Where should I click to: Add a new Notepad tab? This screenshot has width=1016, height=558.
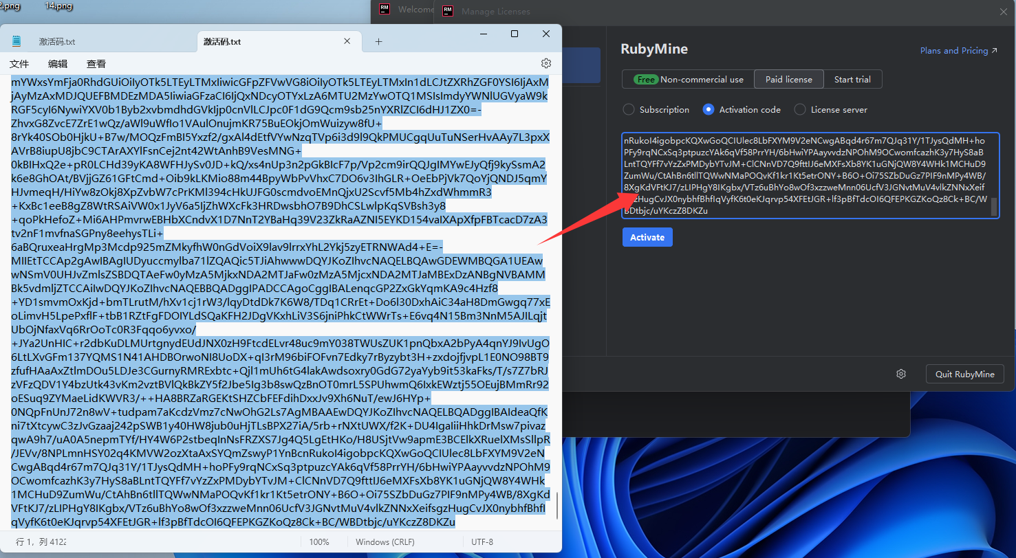point(378,42)
